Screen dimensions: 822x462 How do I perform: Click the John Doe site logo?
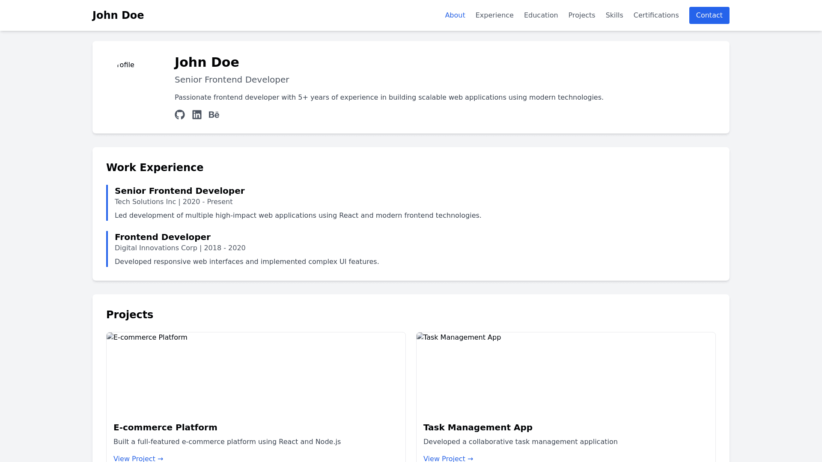coord(118,15)
